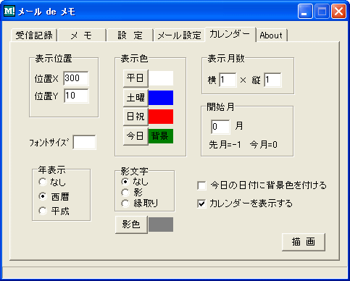Click the green 背景 color swatch
The height and width of the screenshot is (281, 350).
[x=161, y=136]
